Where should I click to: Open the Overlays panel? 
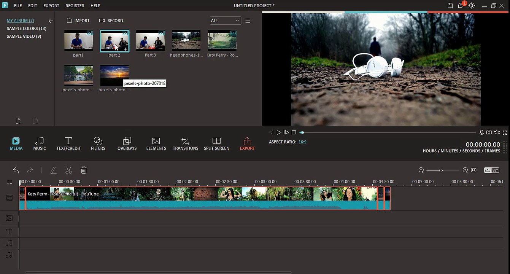127,144
